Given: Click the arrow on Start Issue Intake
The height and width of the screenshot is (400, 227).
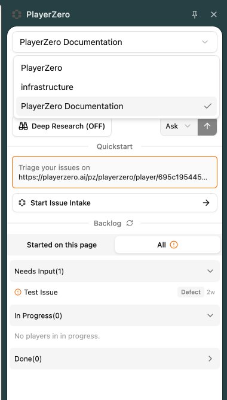Looking at the screenshot, I should (206, 203).
